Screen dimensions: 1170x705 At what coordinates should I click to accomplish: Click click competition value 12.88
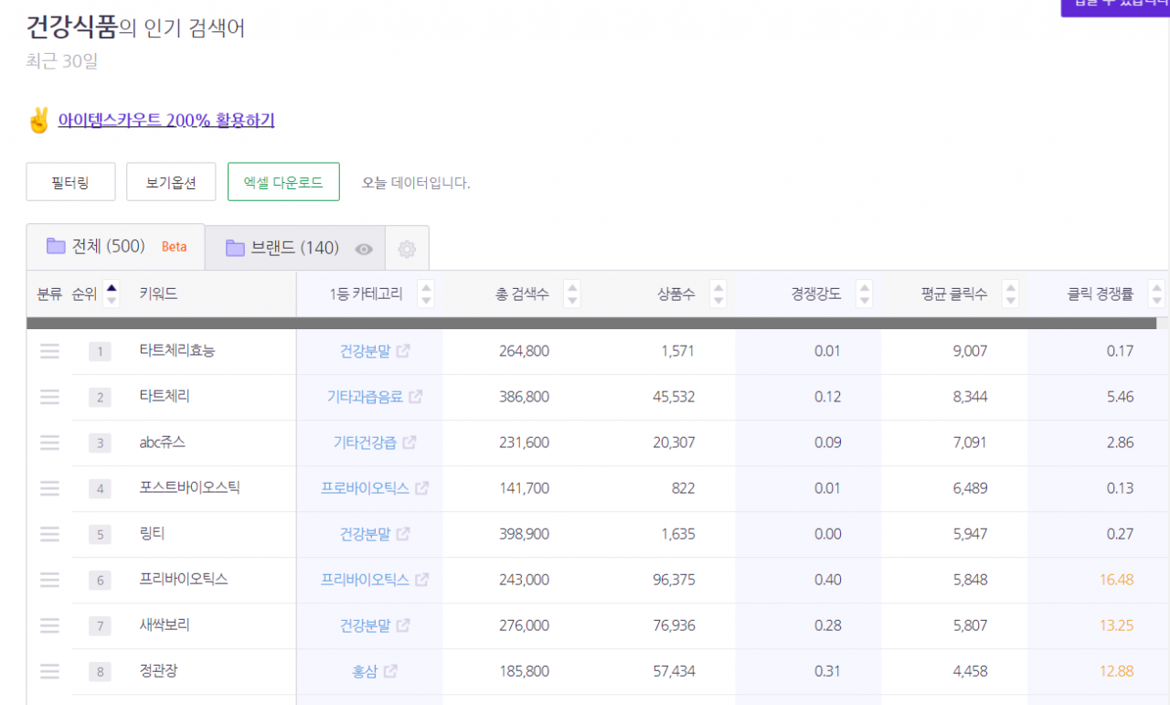pyautogui.click(x=1117, y=671)
